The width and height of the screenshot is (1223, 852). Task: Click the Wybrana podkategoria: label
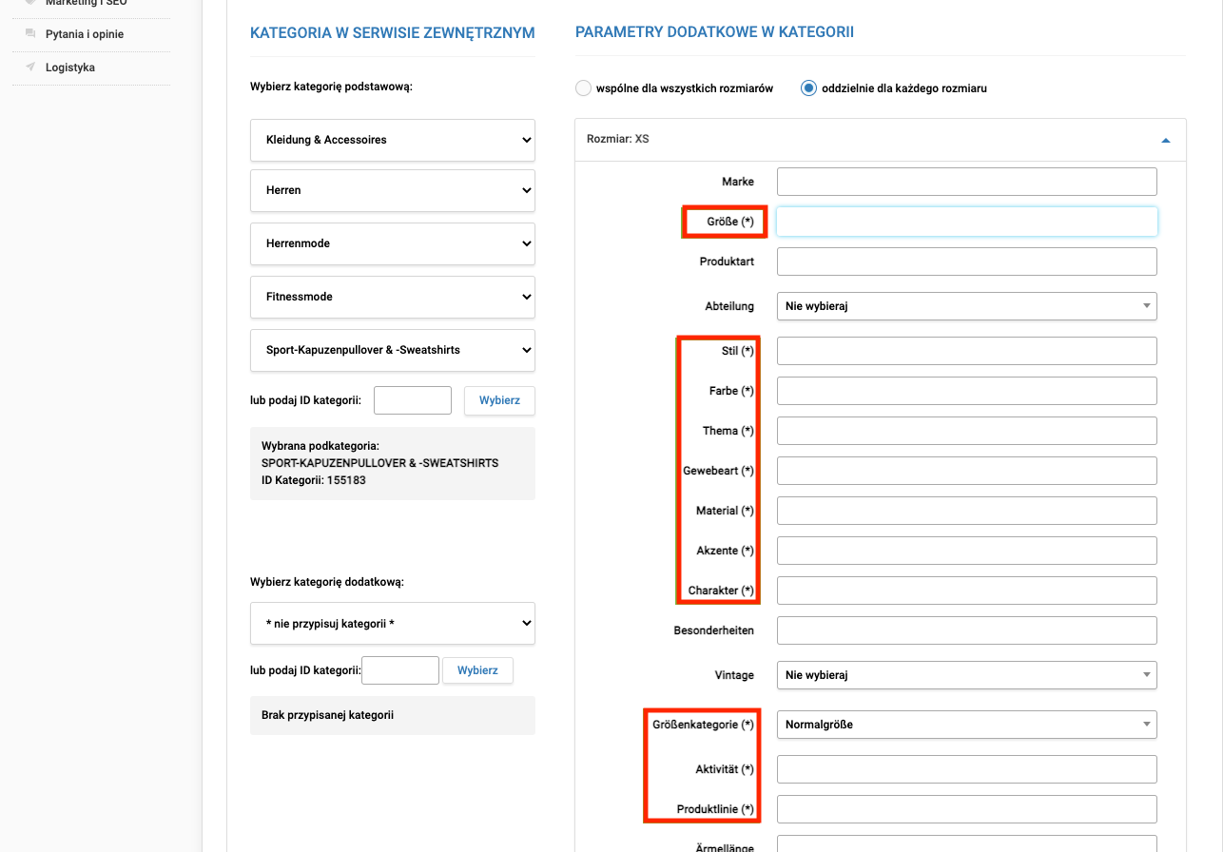[320, 446]
